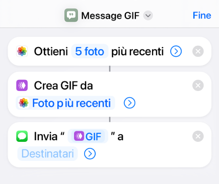This screenshot has height=184, width=219.
Task: Tap the purple Crea GIF action icon
Action: (22, 85)
